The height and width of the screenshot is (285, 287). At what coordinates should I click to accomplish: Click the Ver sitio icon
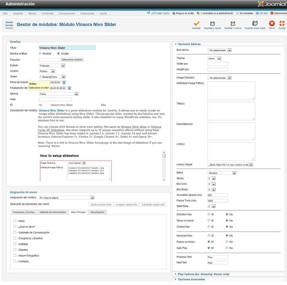[x=257, y=13]
